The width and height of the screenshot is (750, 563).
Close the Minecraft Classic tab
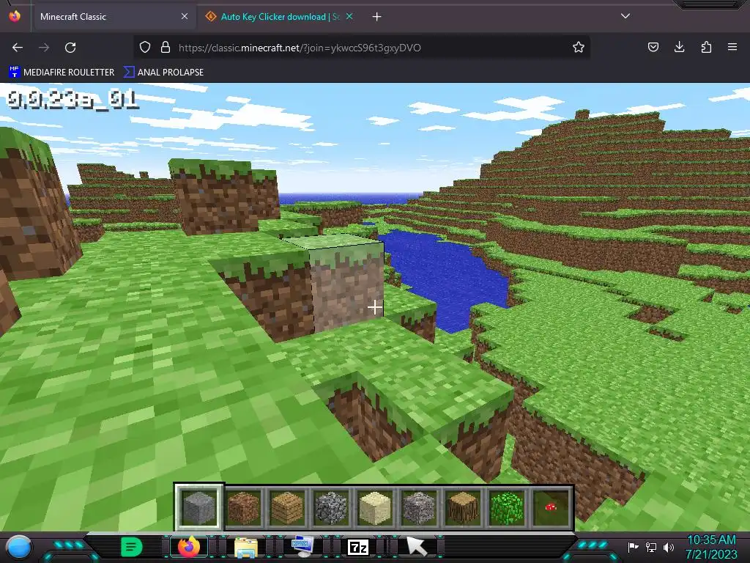(185, 17)
